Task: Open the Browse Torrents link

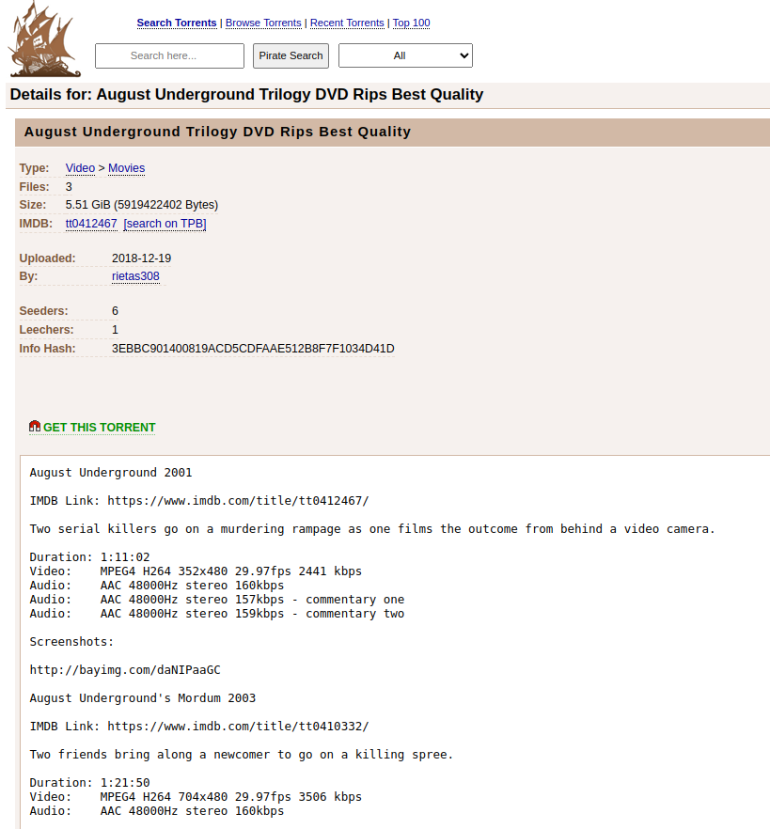Action: tap(263, 23)
